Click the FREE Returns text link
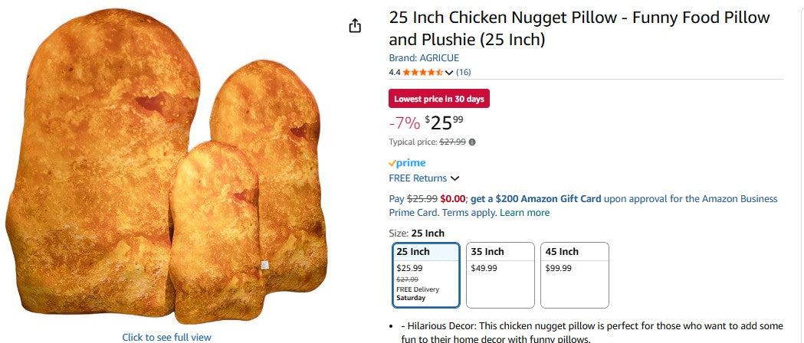Screen dimensions: 804x343 pos(418,178)
